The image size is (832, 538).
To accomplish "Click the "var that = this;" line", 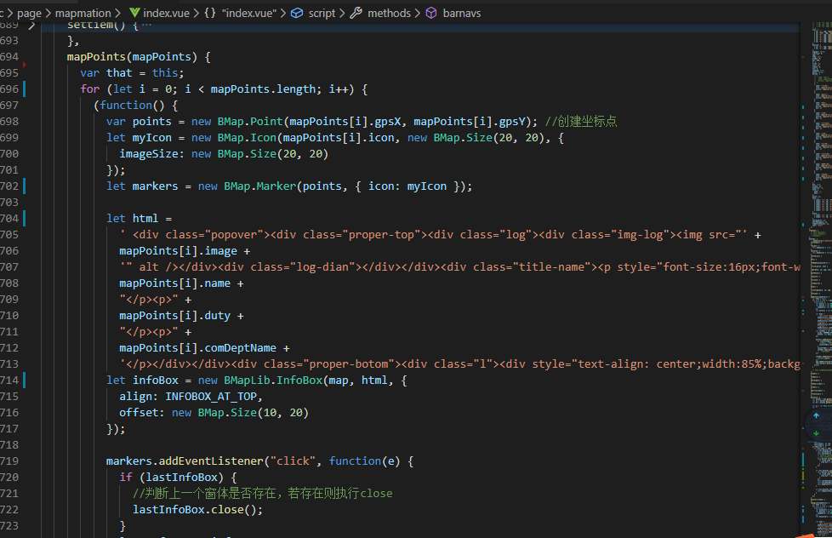I will point(132,72).
